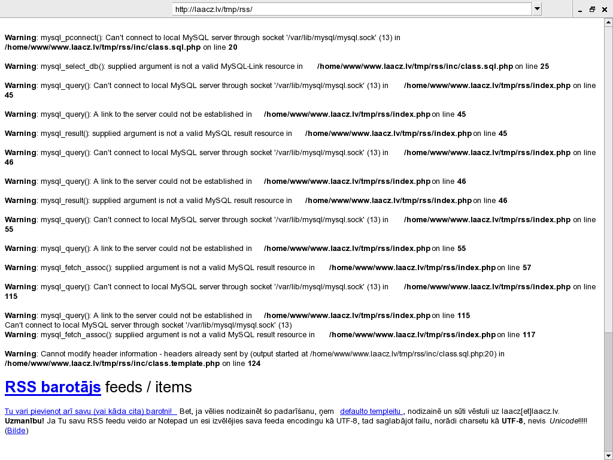Viewport: 613px width, 460px height.
Task: Click the URL address field showing laacz.lv/tmp/rss
Action: 351,9
